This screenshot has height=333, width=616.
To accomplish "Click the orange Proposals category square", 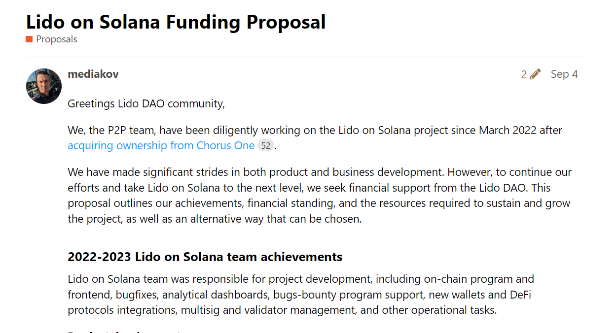I will point(29,39).
